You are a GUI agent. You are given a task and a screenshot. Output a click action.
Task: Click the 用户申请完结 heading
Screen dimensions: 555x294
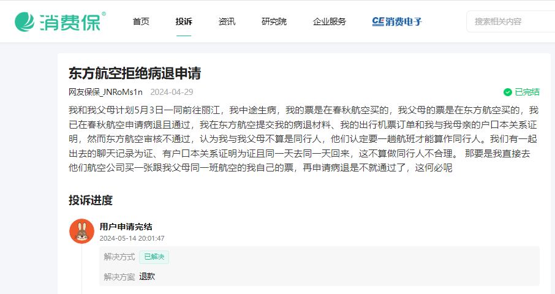[126, 227]
